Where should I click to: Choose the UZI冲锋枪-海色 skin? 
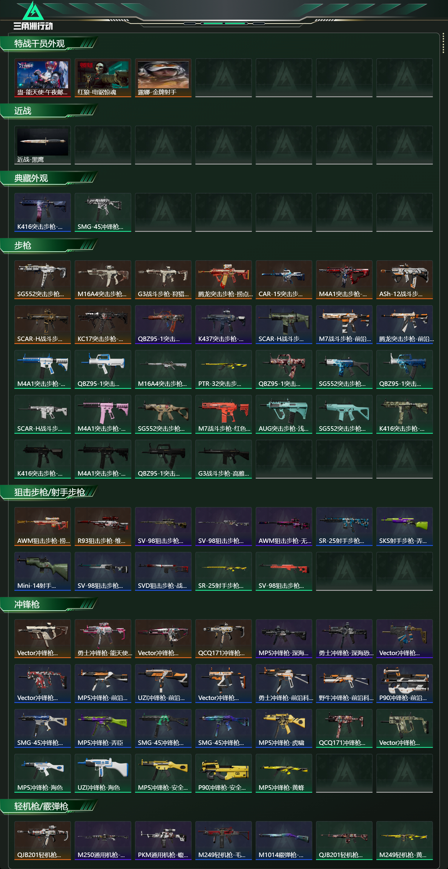103,773
